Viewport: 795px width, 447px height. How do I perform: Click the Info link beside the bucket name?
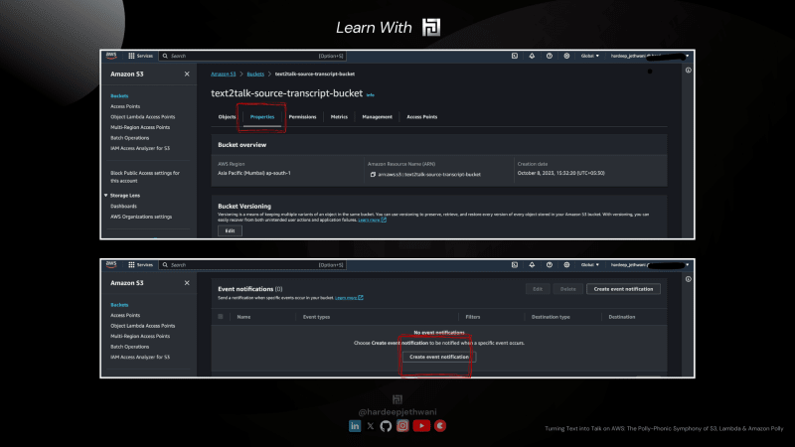(x=370, y=94)
